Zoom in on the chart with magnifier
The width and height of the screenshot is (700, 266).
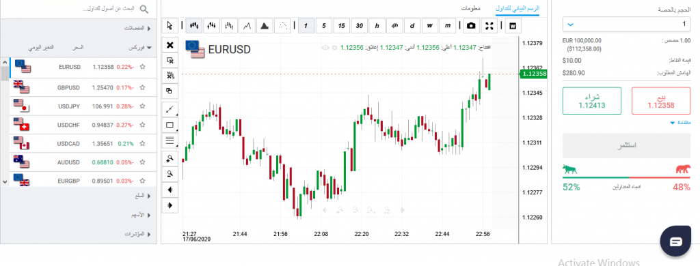pos(170,158)
